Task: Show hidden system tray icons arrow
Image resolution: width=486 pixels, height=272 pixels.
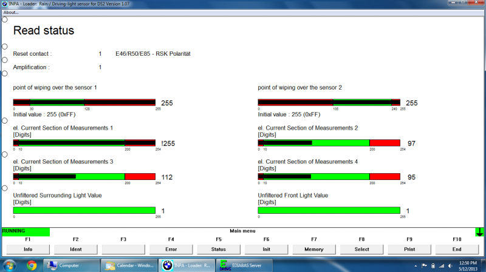Action: point(416,266)
